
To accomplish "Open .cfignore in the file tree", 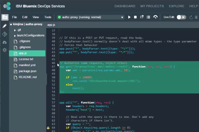I will click(x=25, y=41).
